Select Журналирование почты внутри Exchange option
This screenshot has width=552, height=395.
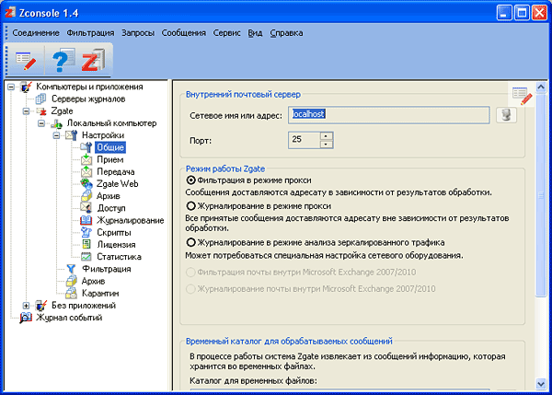coord(190,289)
